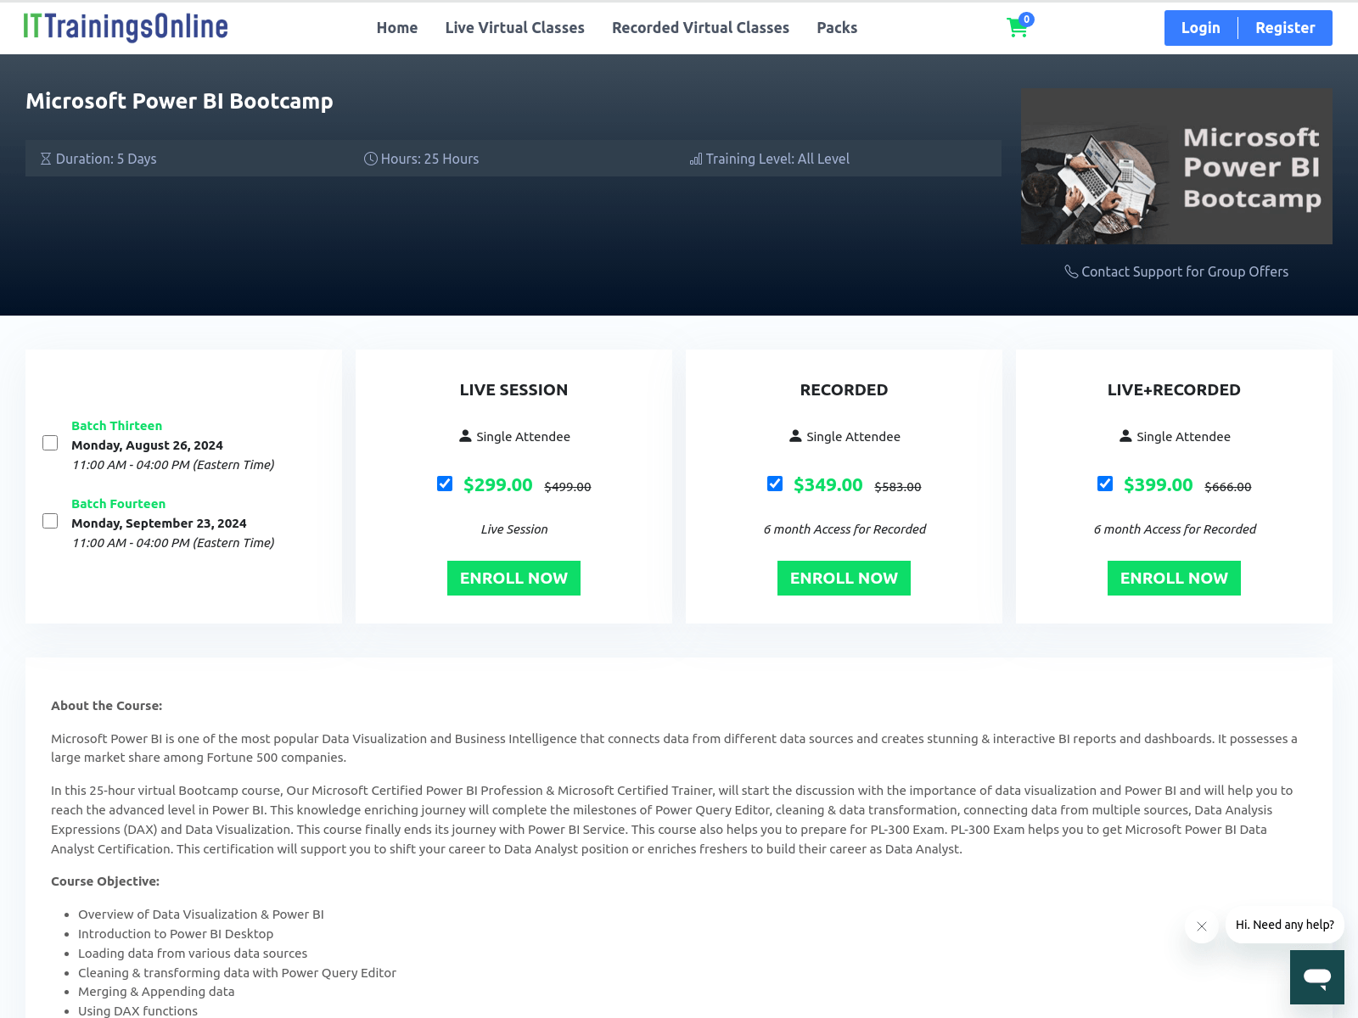
Task: Click the $299.00 price text
Action: tap(498, 485)
